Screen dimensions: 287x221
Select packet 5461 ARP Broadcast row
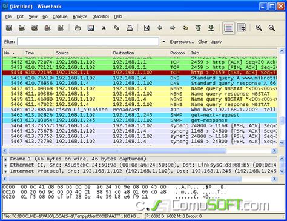(x=140, y=110)
